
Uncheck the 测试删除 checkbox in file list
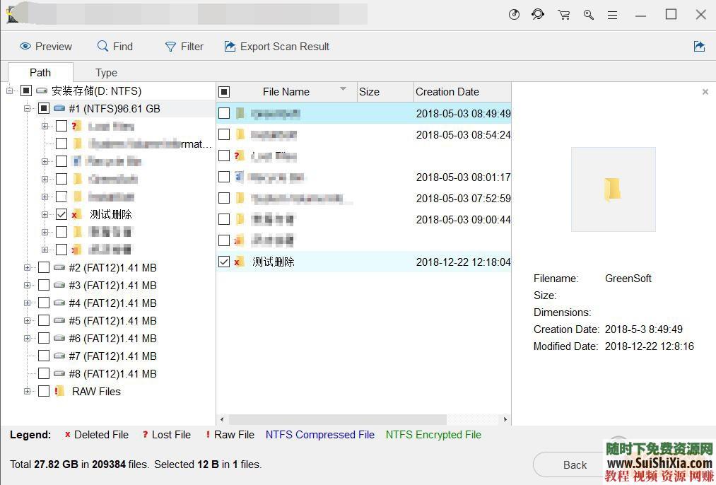click(224, 262)
